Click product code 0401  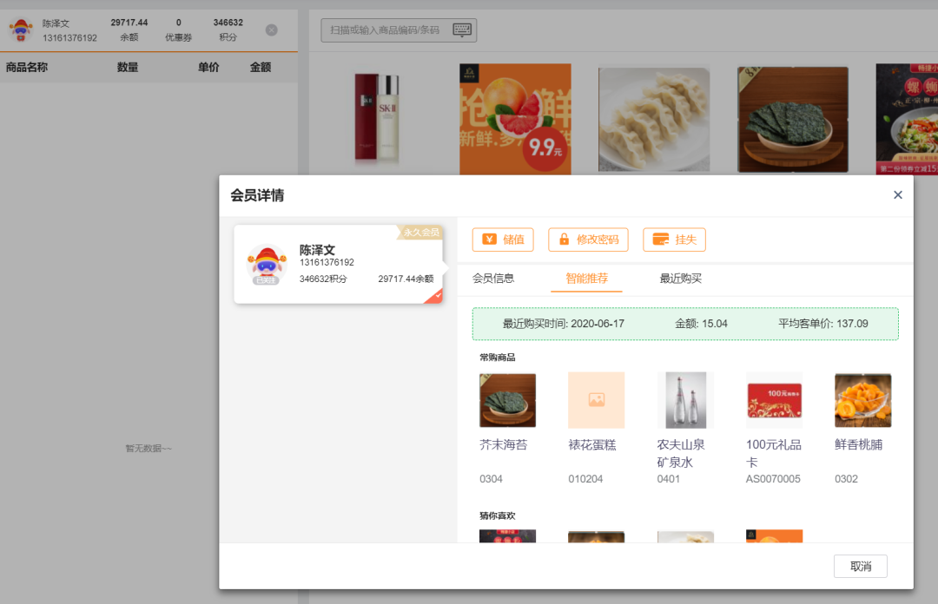[668, 478]
